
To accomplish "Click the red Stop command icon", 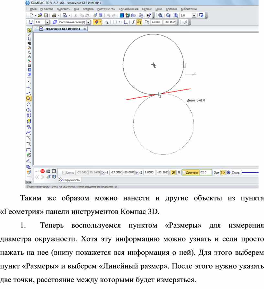I will pyautogui.click(x=42, y=171).
